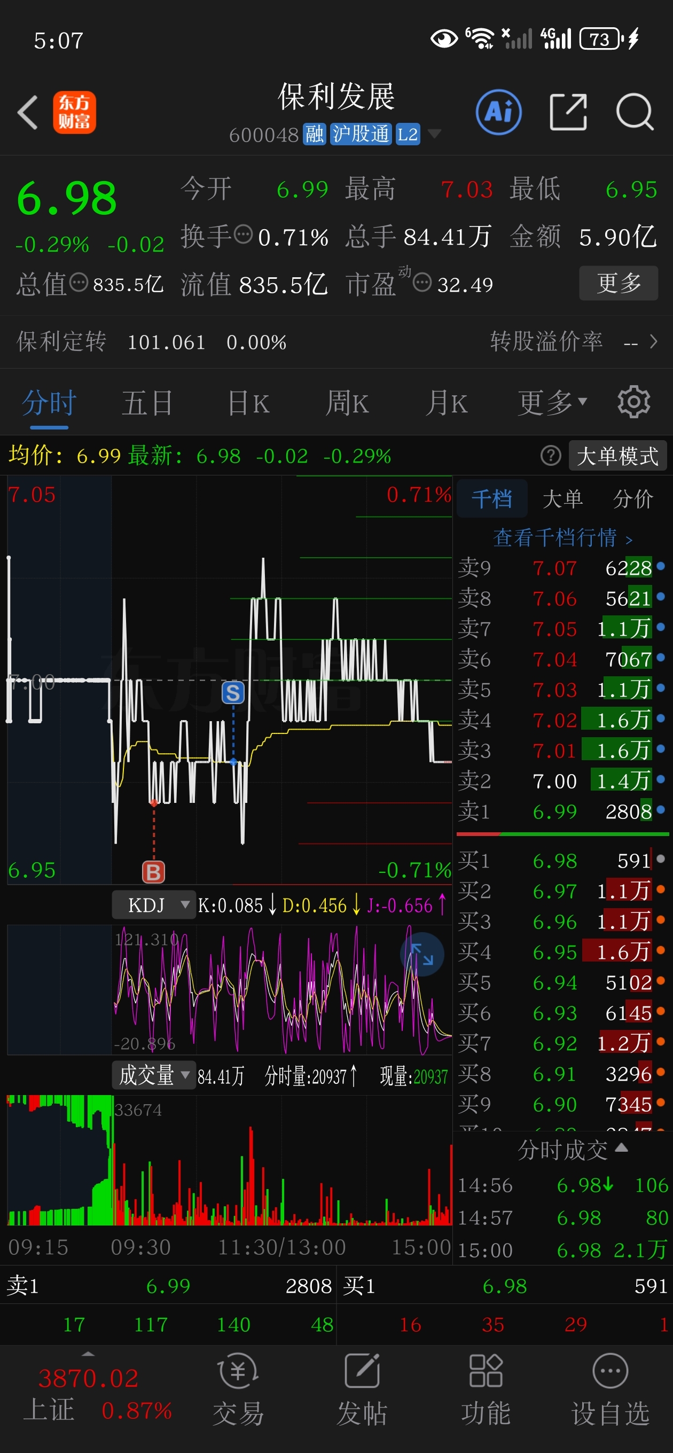The height and width of the screenshot is (1453, 673).
Task: Switch to 日K tab
Action: click(x=248, y=403)
